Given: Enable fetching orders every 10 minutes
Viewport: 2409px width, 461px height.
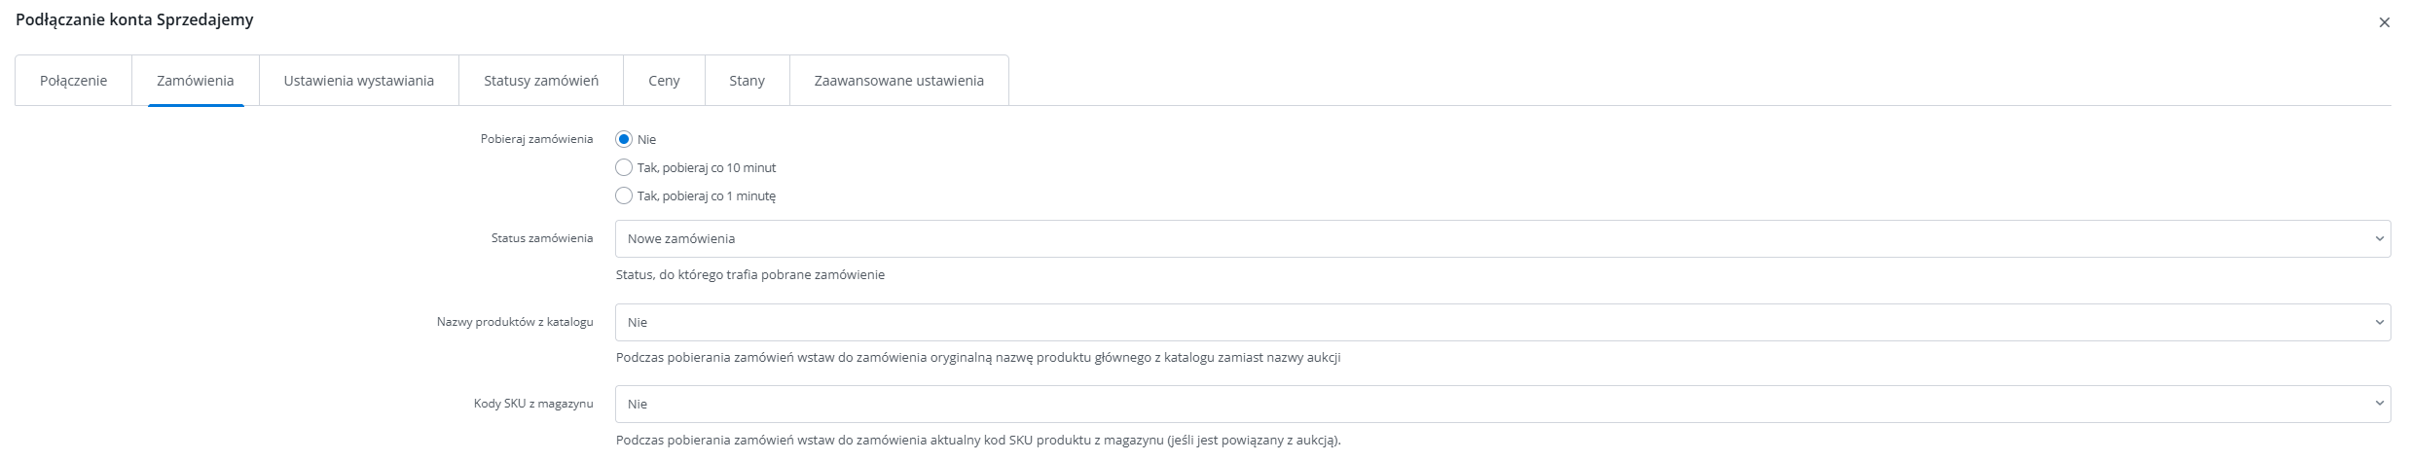Looking at the screenshot, I should (x=625, y=167).
